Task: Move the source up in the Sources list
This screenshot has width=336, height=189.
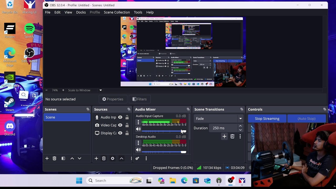Action: pos(122,159)
